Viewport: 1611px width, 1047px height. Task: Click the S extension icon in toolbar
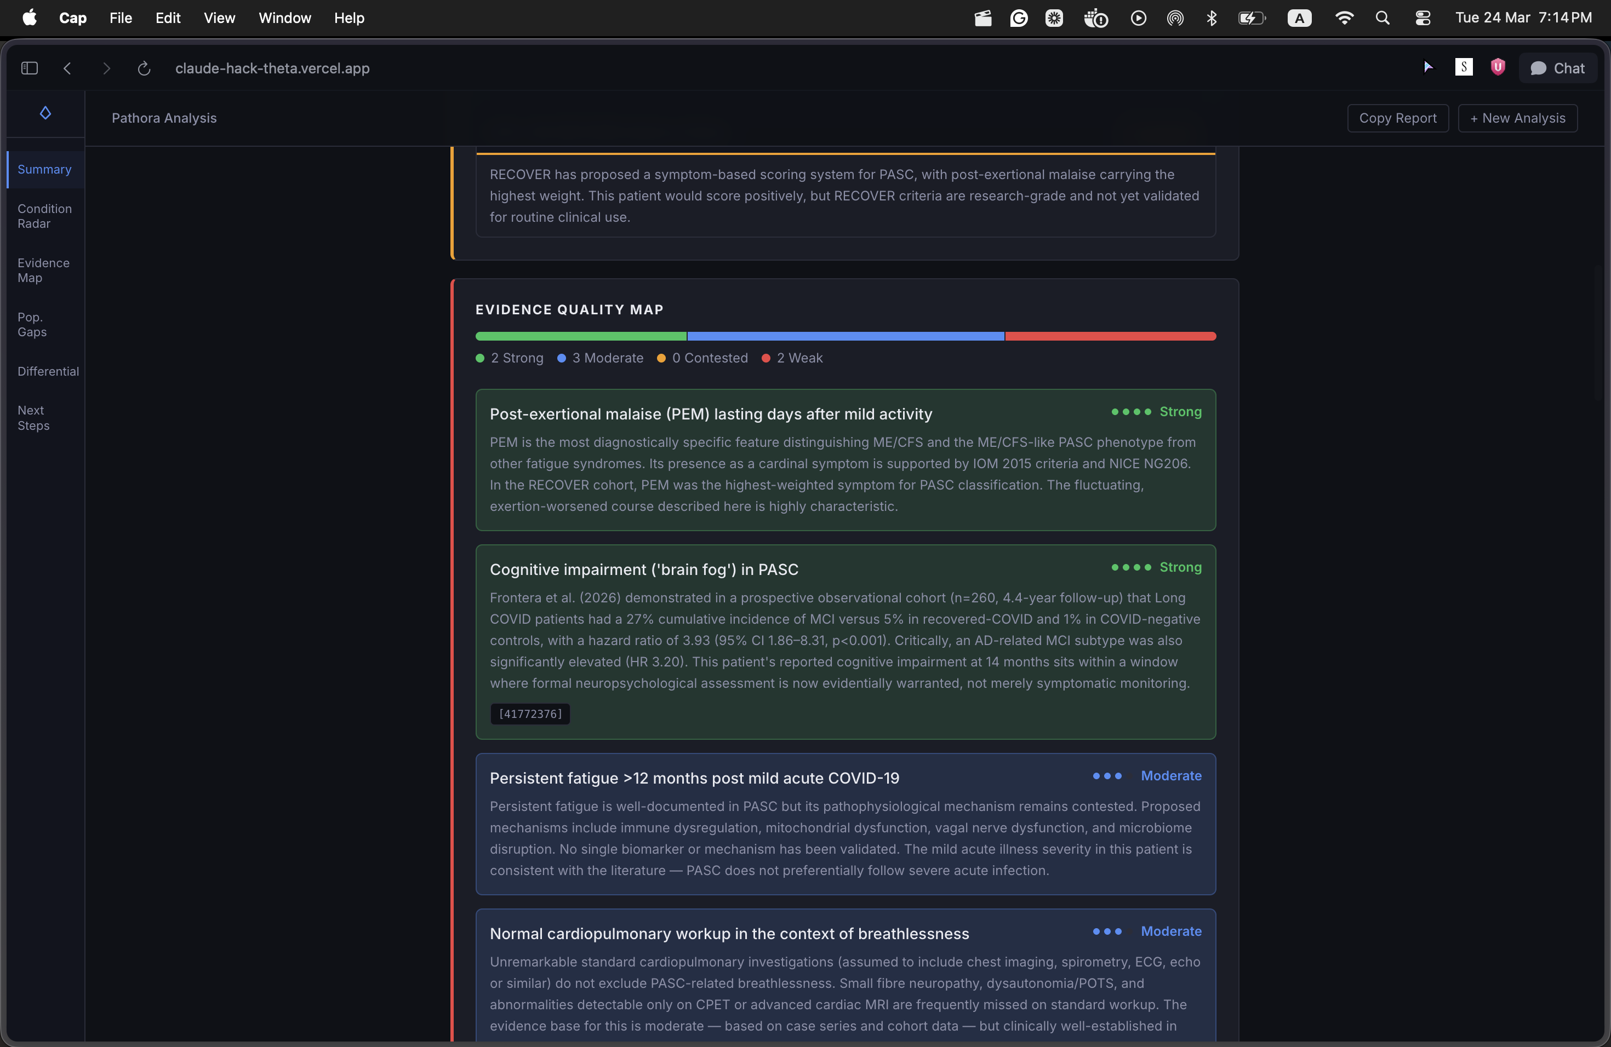1464,67
